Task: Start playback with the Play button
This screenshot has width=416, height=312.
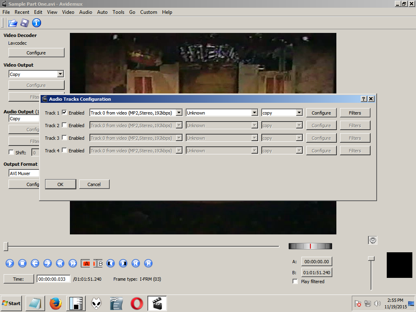Action: (10, 263)
